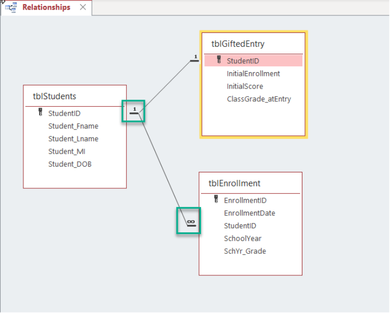Image resolution: width=391 pixels, height=313 pixels.
Task: Select the EnrollmentDate field
Action: point(249,213)
